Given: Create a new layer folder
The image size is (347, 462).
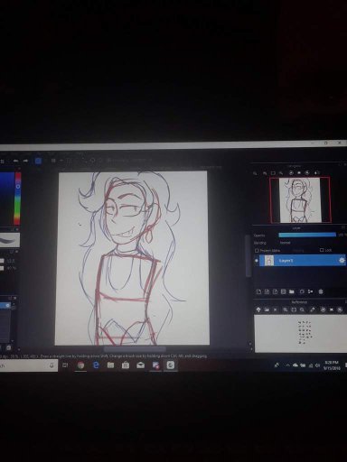Looking at the screenshot, I should pos(291,291).
